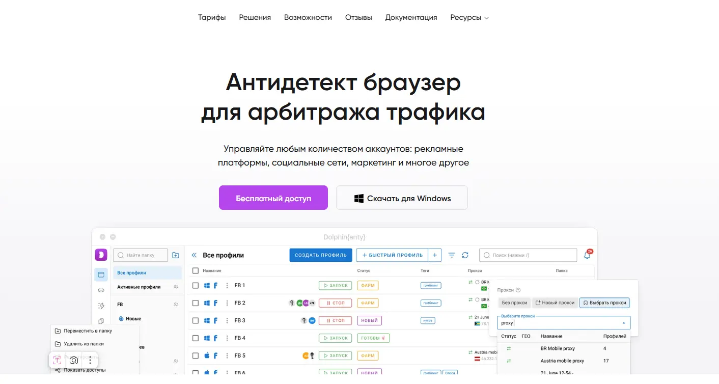This screenshot has height=384, width=719.
Task: Click the Бесплатный доступ button
Action: click(x=273, y=198)
